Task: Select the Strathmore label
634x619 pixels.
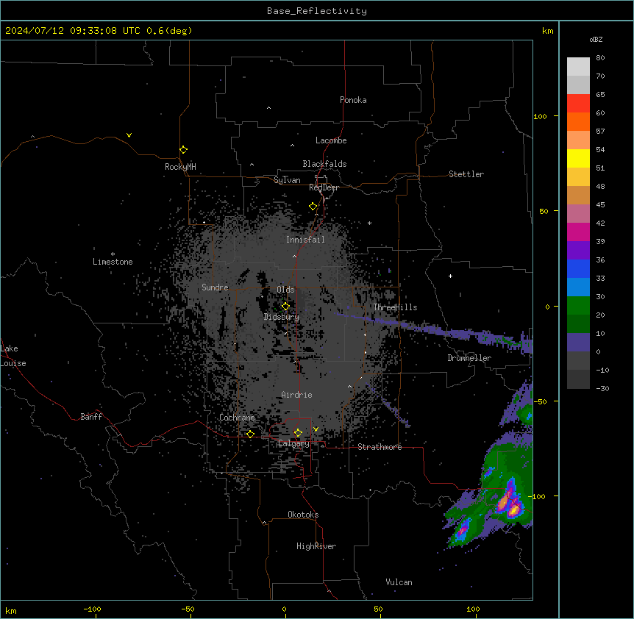Action: (x=380, y=447)
